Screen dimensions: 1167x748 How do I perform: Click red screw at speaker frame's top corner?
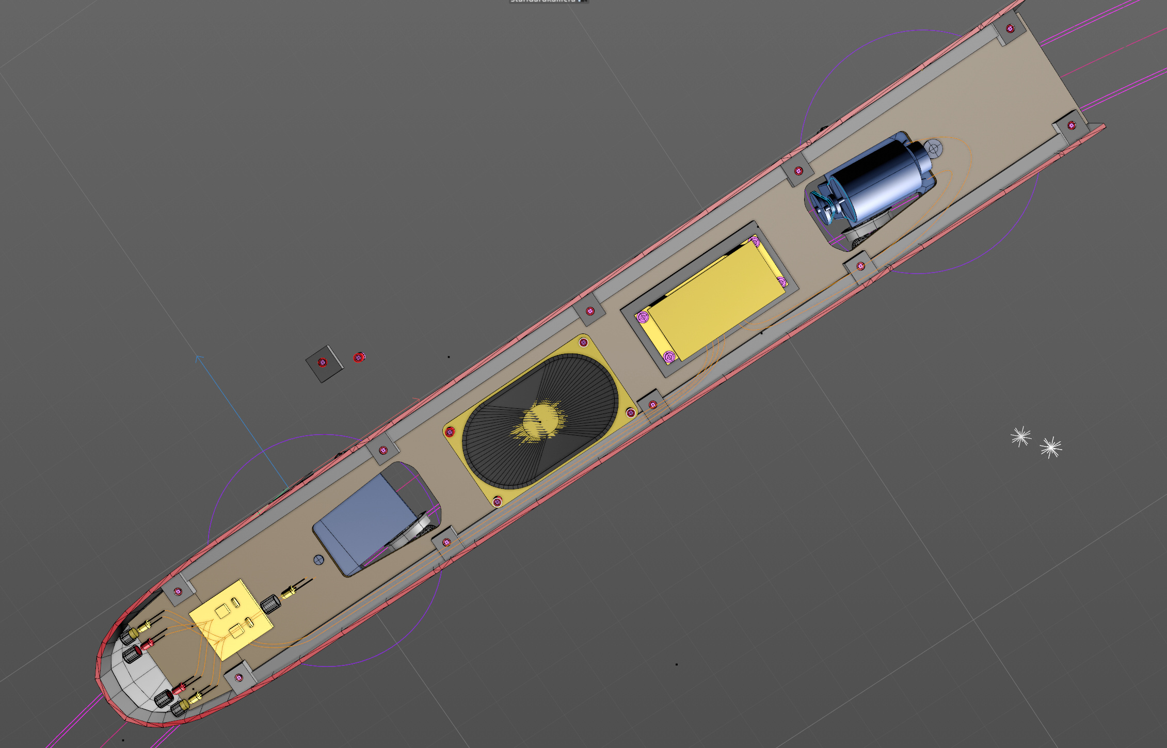(583, 343)
